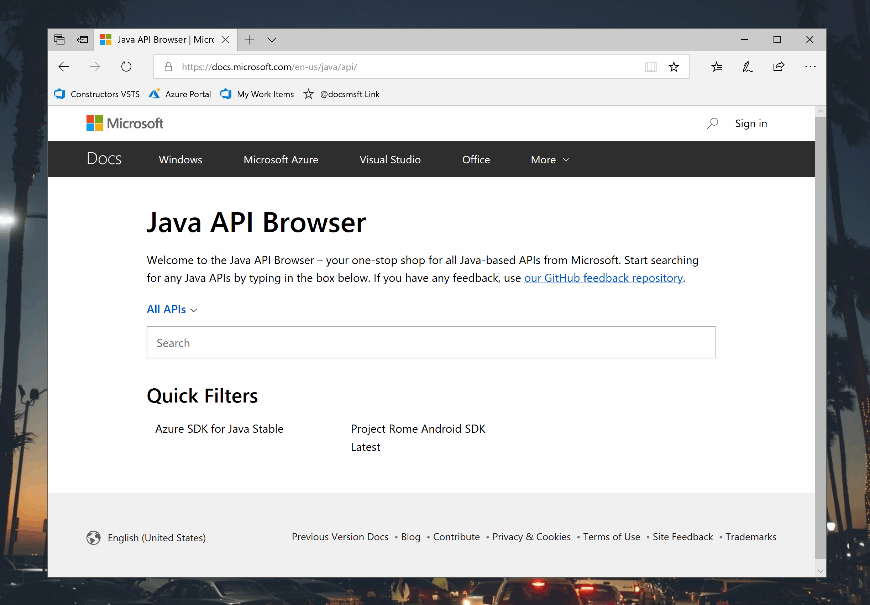Open reading view in the address bar
Screen dimensions: 870x605
651,67
